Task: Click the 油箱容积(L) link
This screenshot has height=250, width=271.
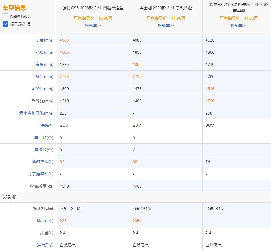Action: [x=43, y=162]
